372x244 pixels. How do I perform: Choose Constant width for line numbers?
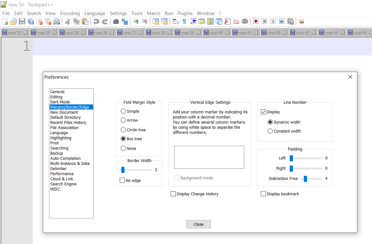coord(270,131)
